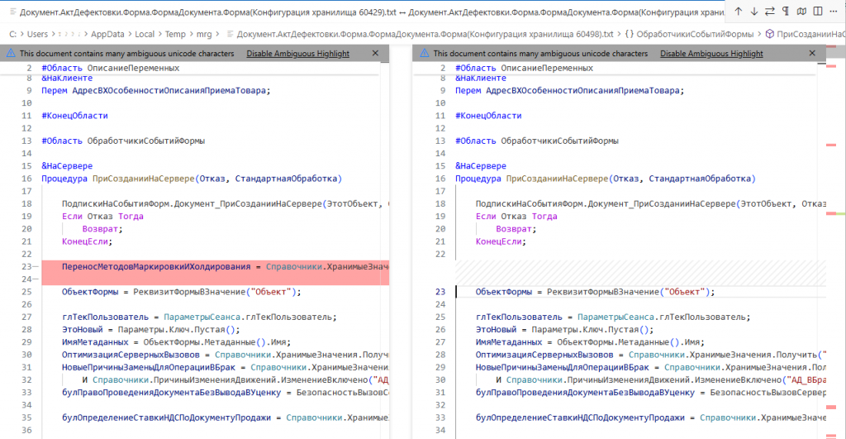Click Если Отказ Тогда line in left pane
This screenshot has width=846, height=439.
click(x=102, y=217)
